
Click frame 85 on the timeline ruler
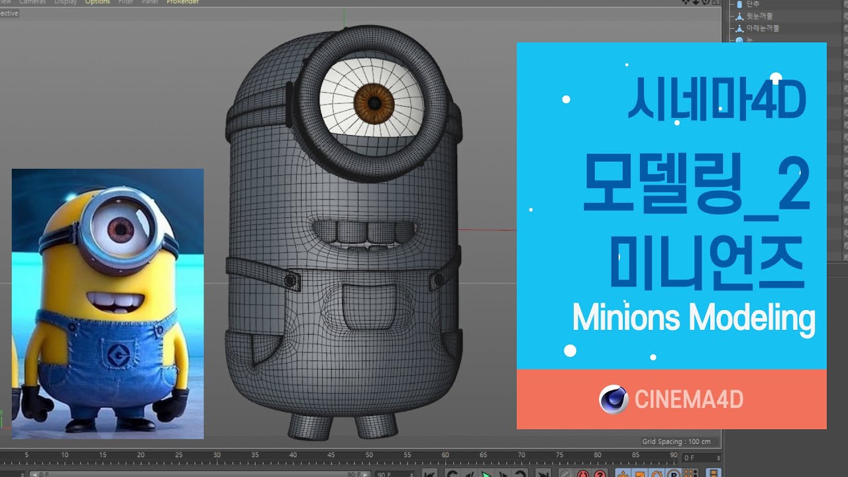pos(637,456)
